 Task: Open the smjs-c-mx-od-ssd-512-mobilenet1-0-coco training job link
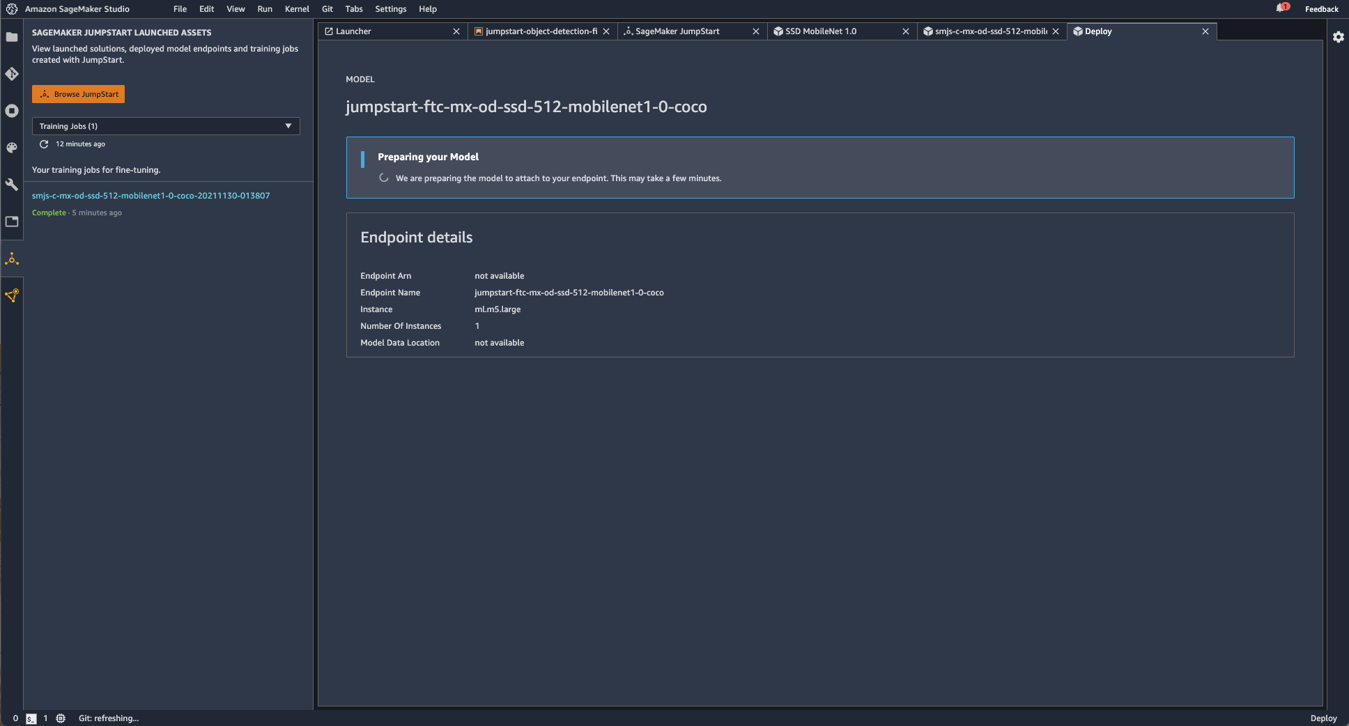point(151,196)
